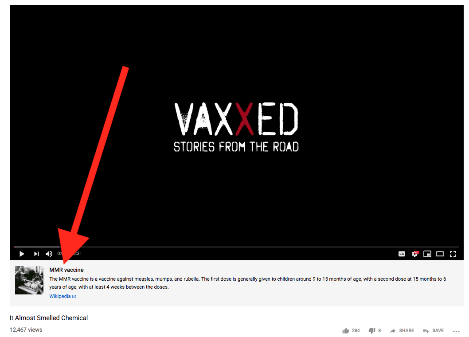Dislike the video with thumbs down
Screen dimensions: 469x337
tap(372, 330)
